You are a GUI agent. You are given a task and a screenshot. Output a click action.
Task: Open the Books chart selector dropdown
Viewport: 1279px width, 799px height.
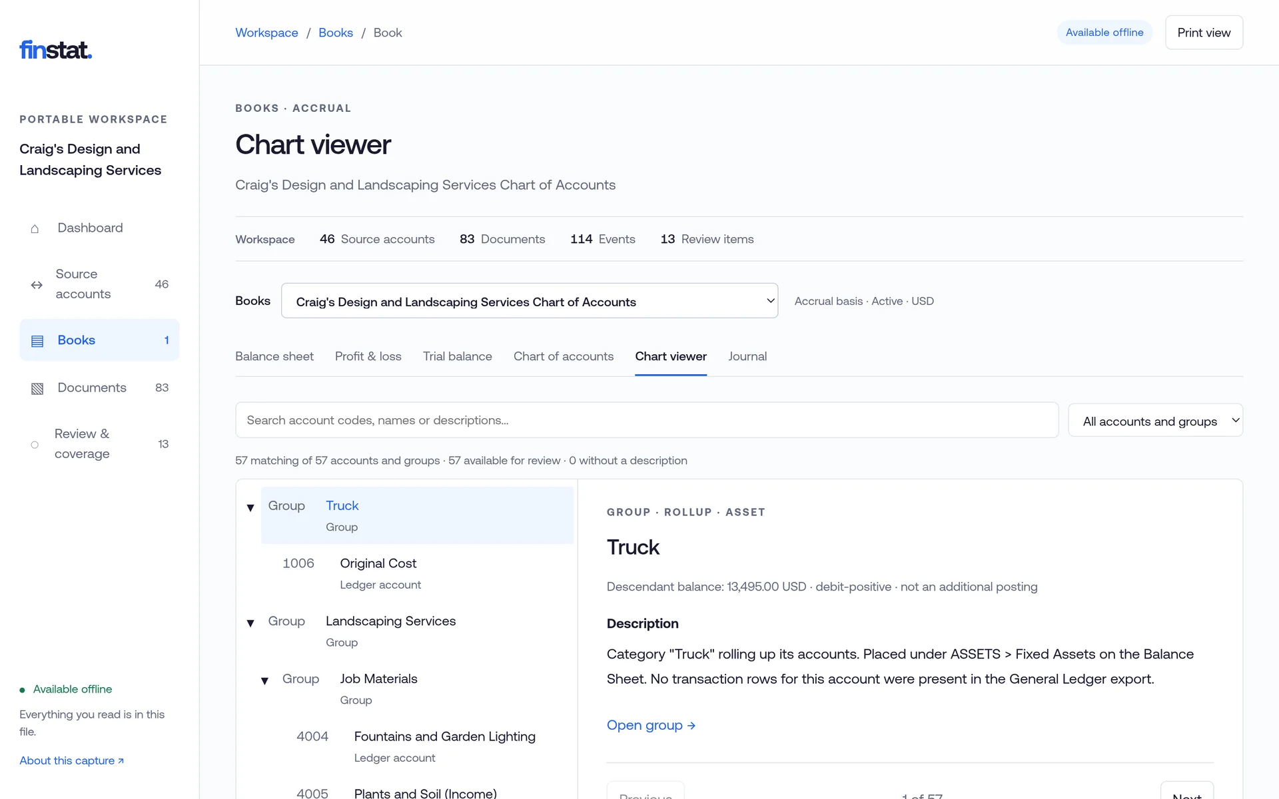tap(530, 301)
